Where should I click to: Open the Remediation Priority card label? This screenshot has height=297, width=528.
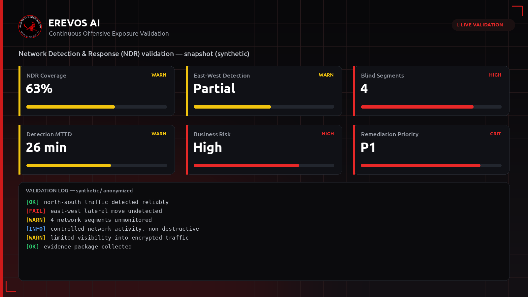click(390, 134)
